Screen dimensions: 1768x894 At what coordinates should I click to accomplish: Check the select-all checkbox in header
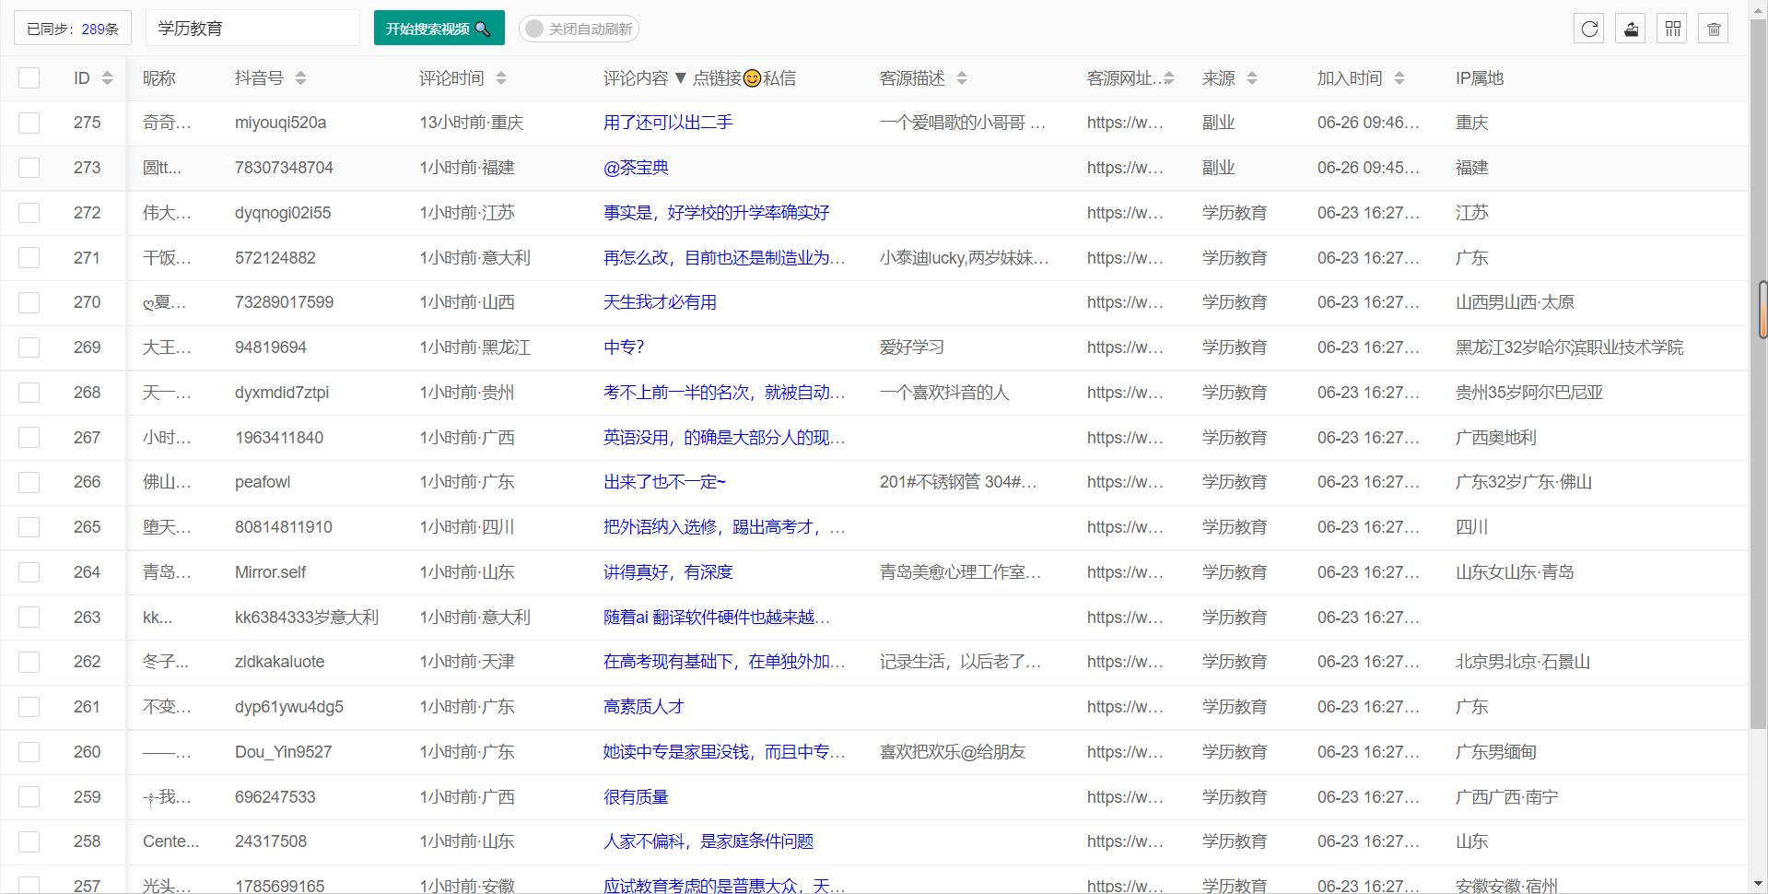[29, 77]
